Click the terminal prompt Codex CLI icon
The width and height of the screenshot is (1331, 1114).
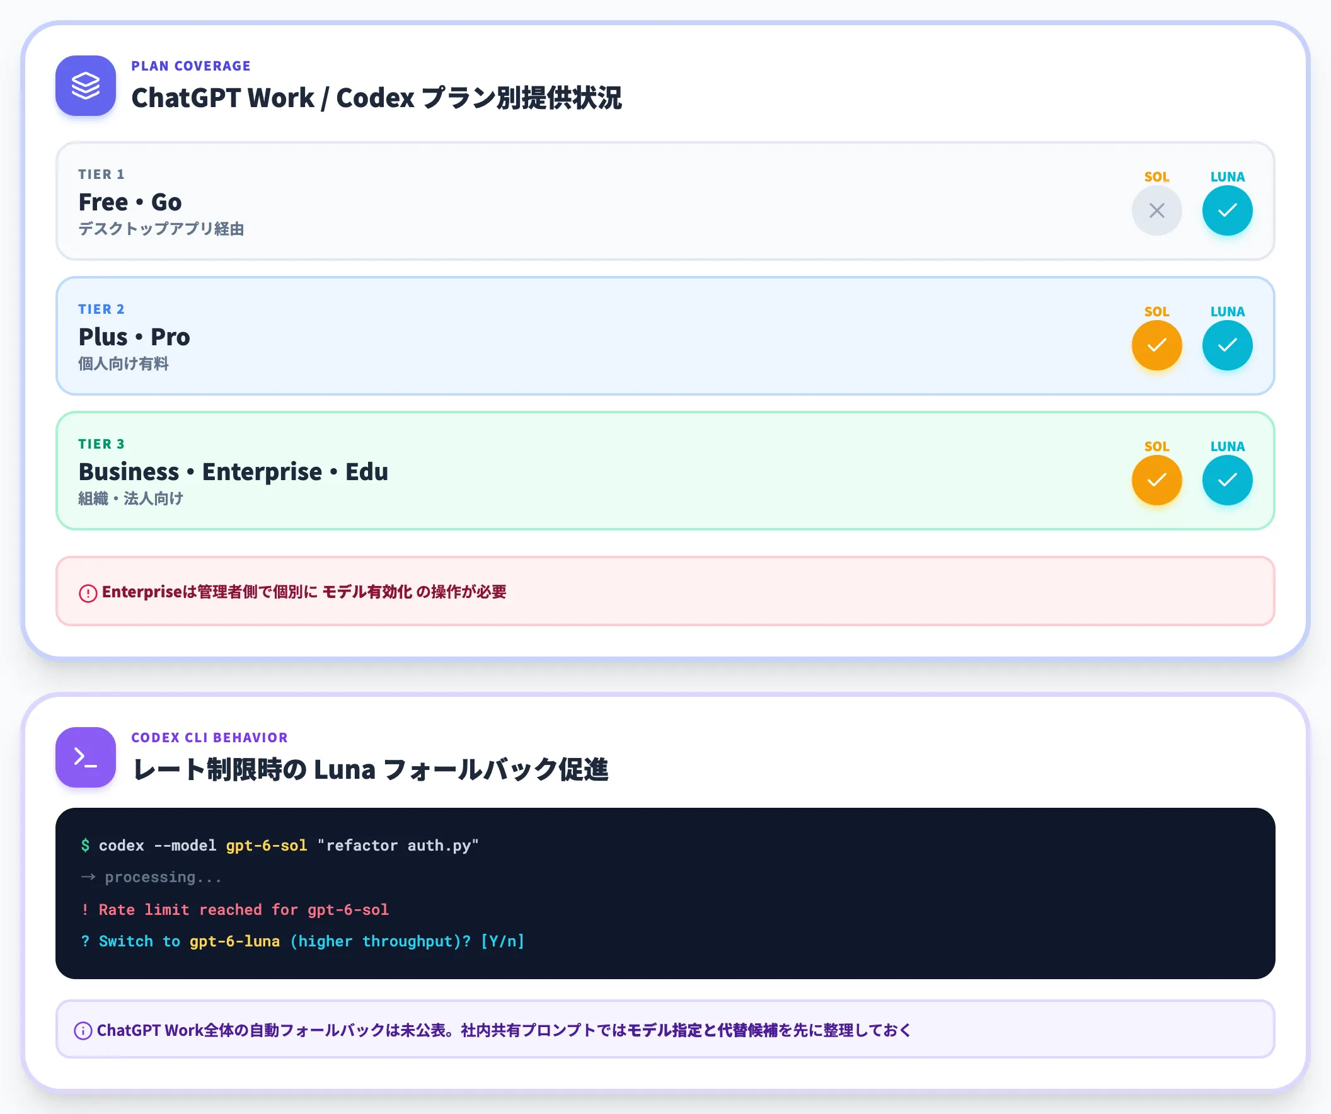[x=86, y=757]
